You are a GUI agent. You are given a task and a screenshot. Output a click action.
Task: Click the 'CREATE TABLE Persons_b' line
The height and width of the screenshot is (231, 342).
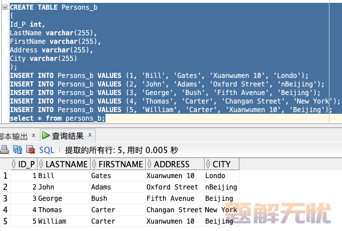pyautogui.click(x=54, y=7)
